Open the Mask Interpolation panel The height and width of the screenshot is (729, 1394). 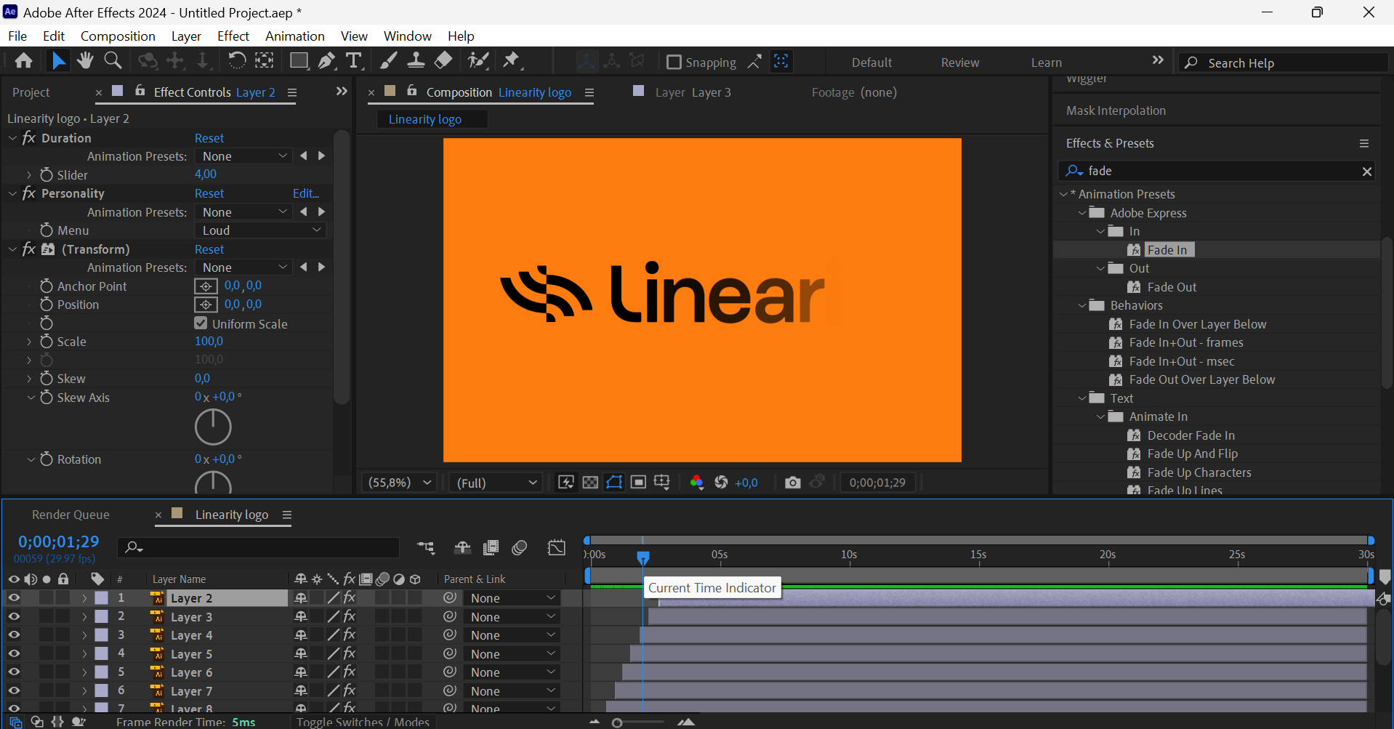1116,110
